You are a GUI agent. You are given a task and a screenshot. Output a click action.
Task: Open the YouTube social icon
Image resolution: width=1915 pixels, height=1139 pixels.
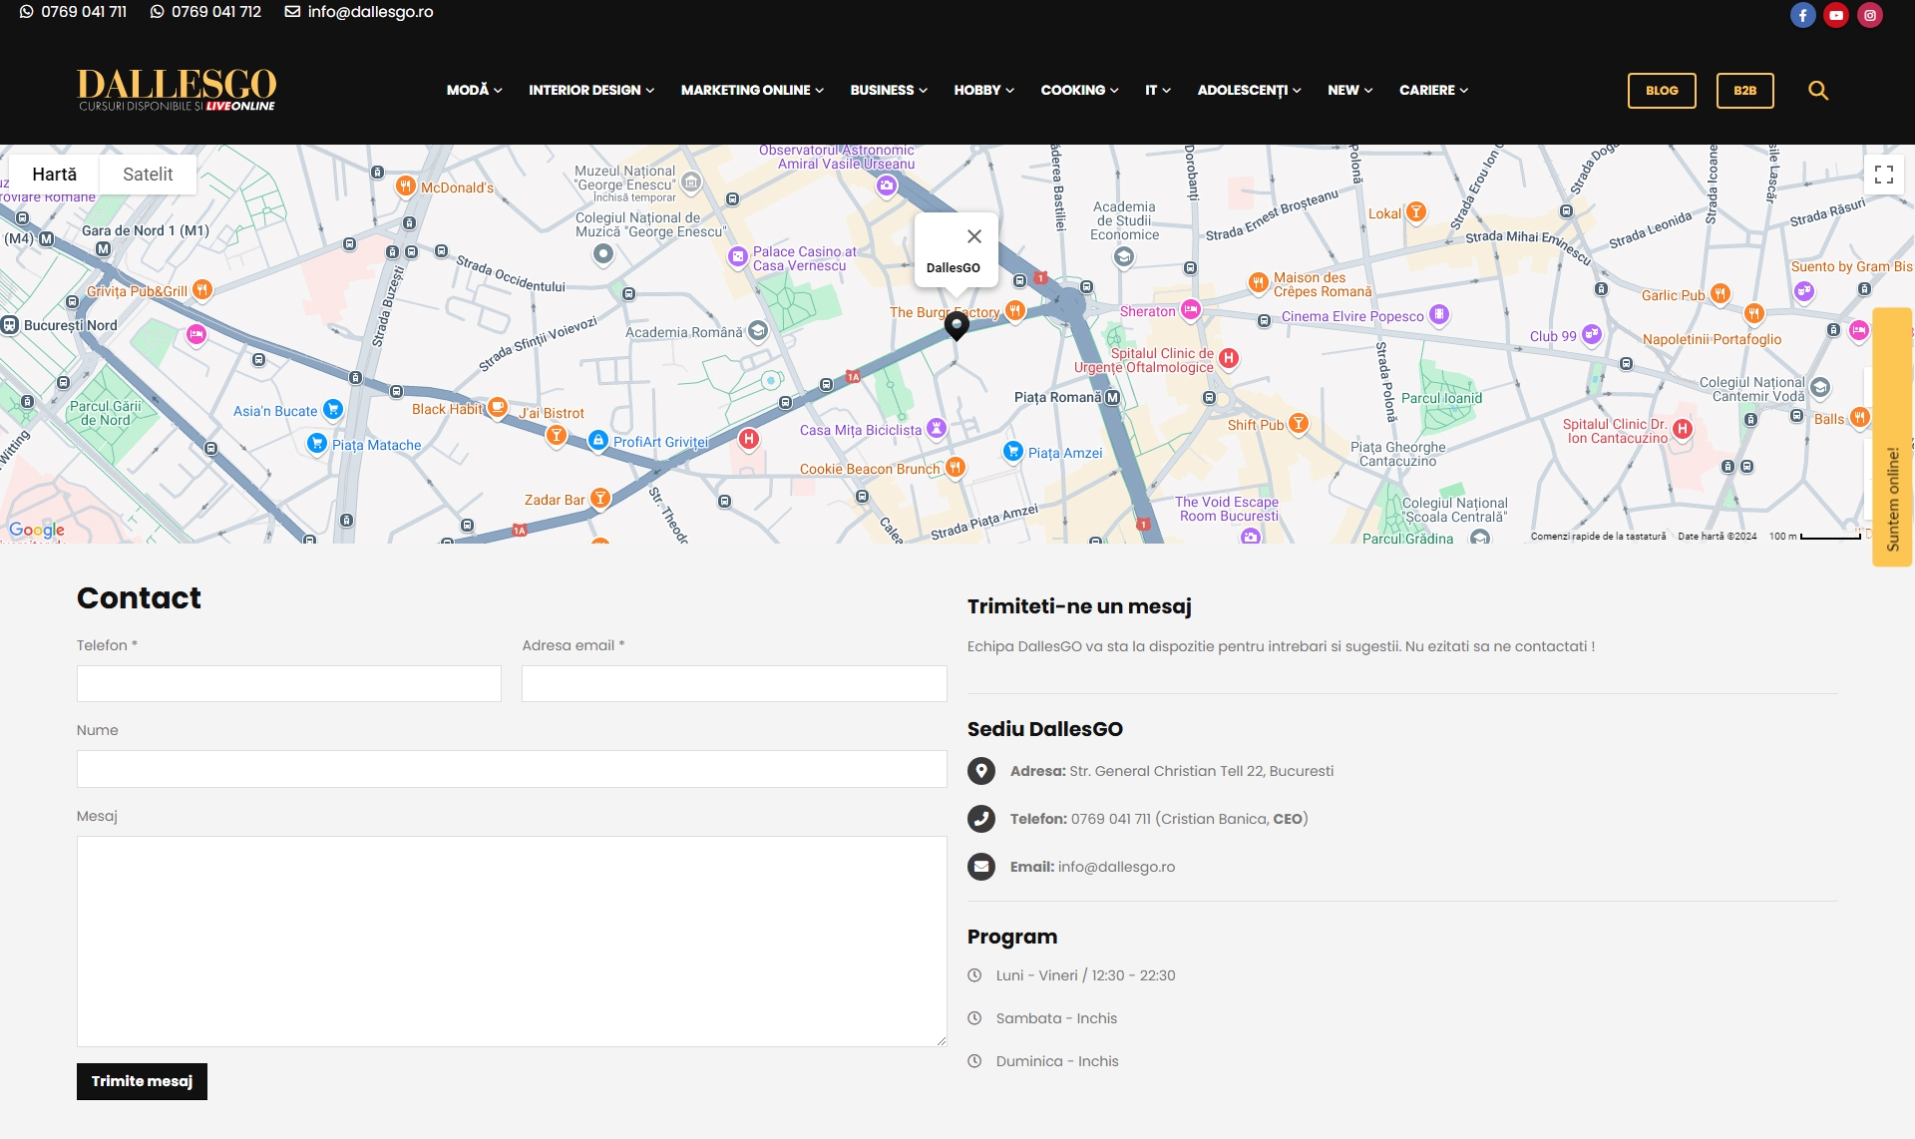click(1836, 15)
